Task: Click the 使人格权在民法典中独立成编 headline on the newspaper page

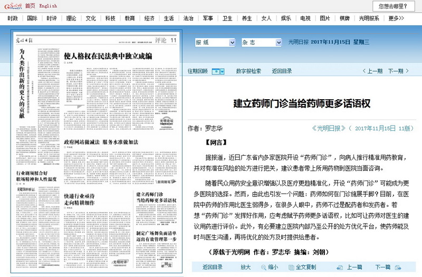Action: click(108, 55)
